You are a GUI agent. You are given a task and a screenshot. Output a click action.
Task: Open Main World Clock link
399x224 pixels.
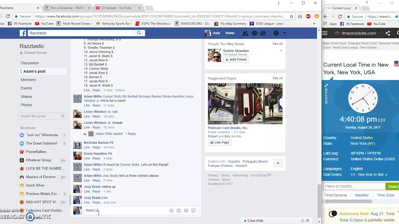pos(334,44)
